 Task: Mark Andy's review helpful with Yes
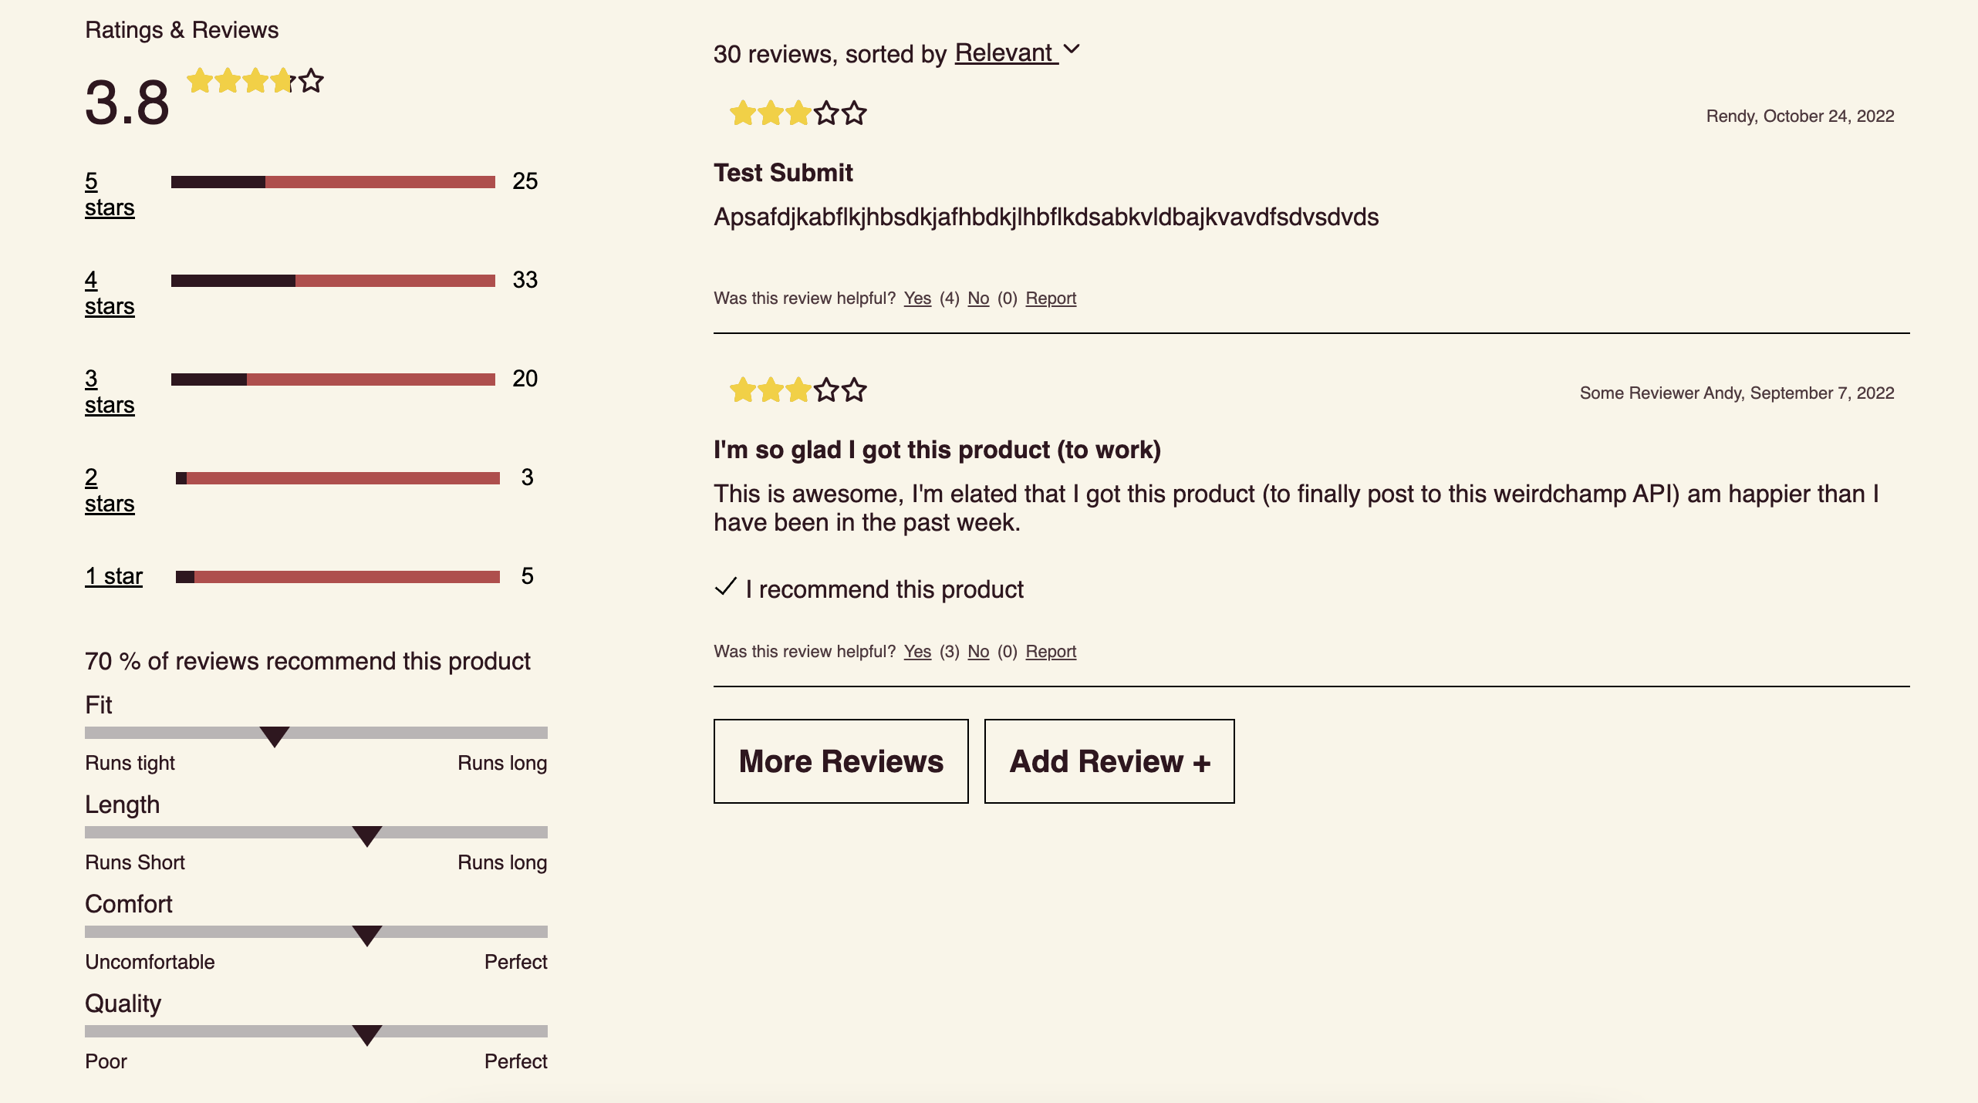[917, 652]
